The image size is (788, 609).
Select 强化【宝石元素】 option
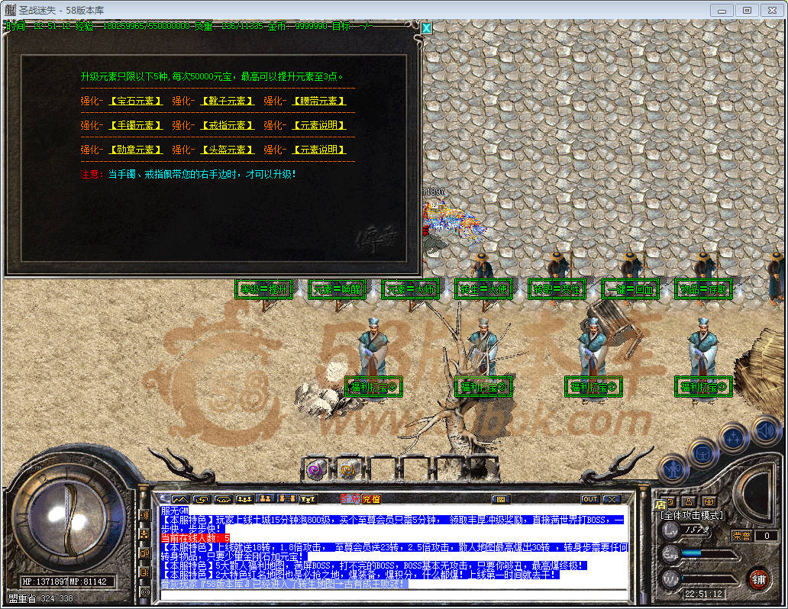136,101
